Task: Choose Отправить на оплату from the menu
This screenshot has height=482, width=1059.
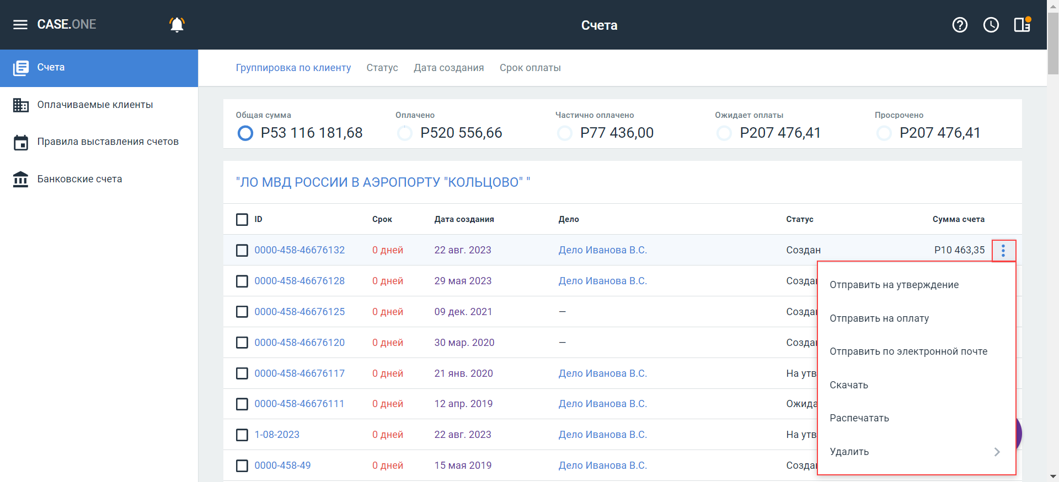Action: tap(916, 318)
